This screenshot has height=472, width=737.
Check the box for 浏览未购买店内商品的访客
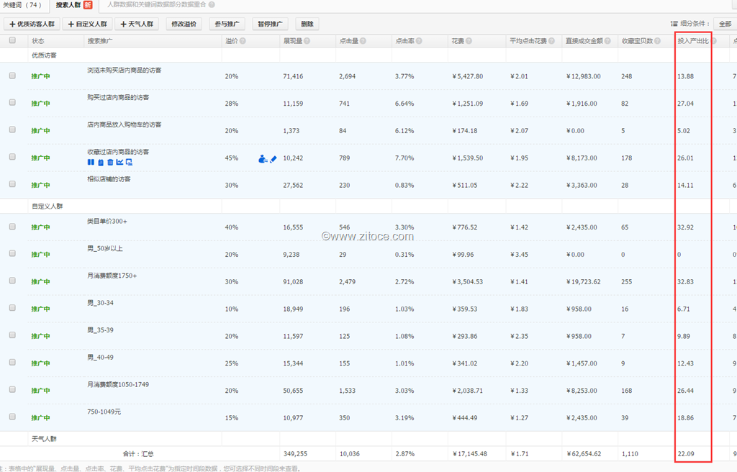[12, 76]
